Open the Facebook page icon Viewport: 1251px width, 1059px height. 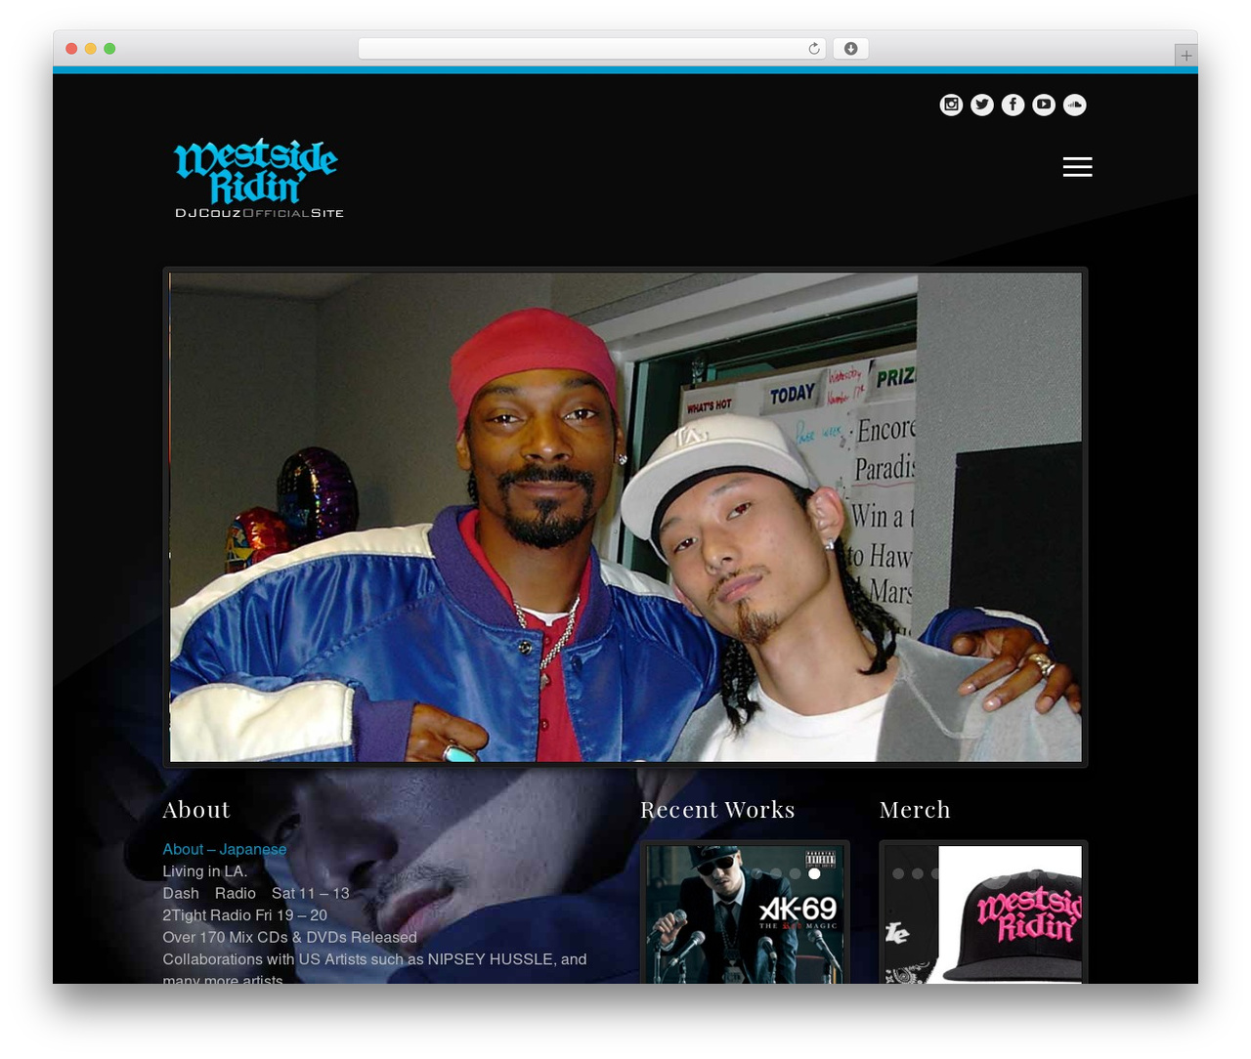[1014, 105]
